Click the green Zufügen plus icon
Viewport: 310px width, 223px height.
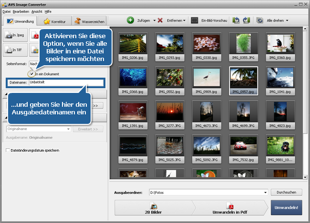pyautogui.click(x=130, y=20)
